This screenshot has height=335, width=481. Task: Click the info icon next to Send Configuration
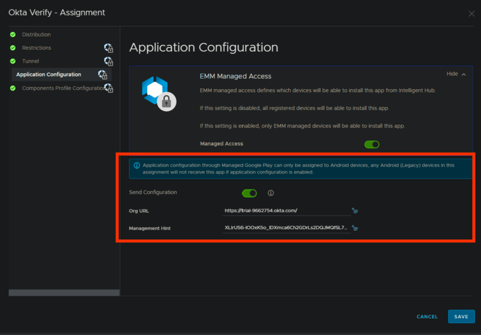point(271,193)
